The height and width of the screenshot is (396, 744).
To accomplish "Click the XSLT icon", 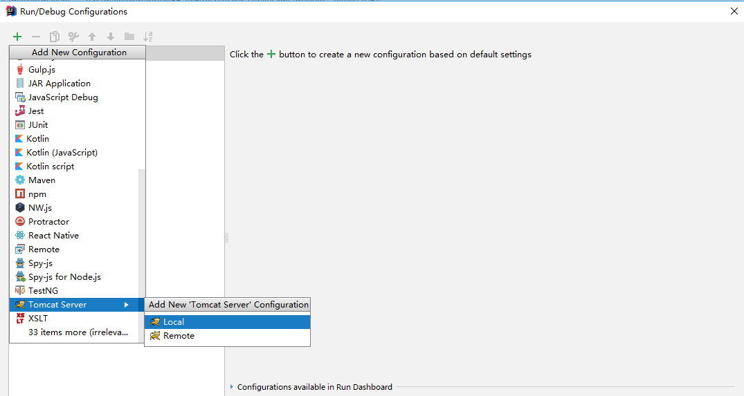I will [20, 319].
